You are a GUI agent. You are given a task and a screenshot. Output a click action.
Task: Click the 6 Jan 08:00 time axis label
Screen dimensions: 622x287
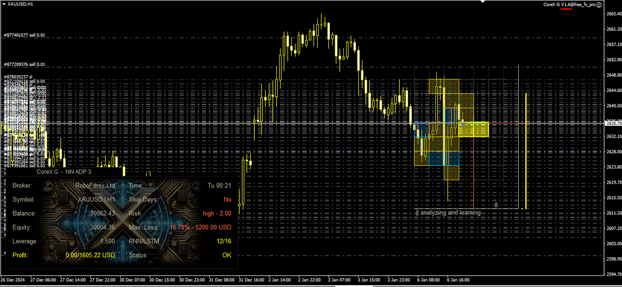429,279
